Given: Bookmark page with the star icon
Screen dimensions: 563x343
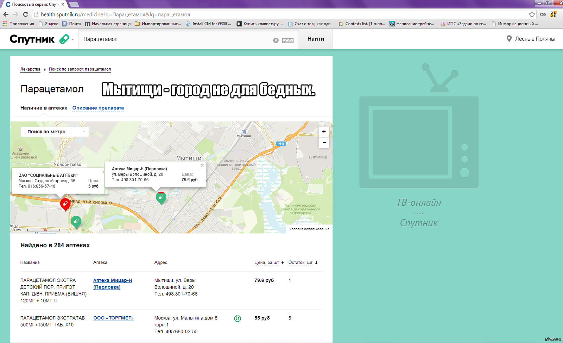Looking at the screenshot, I should [x=532, y=14].
